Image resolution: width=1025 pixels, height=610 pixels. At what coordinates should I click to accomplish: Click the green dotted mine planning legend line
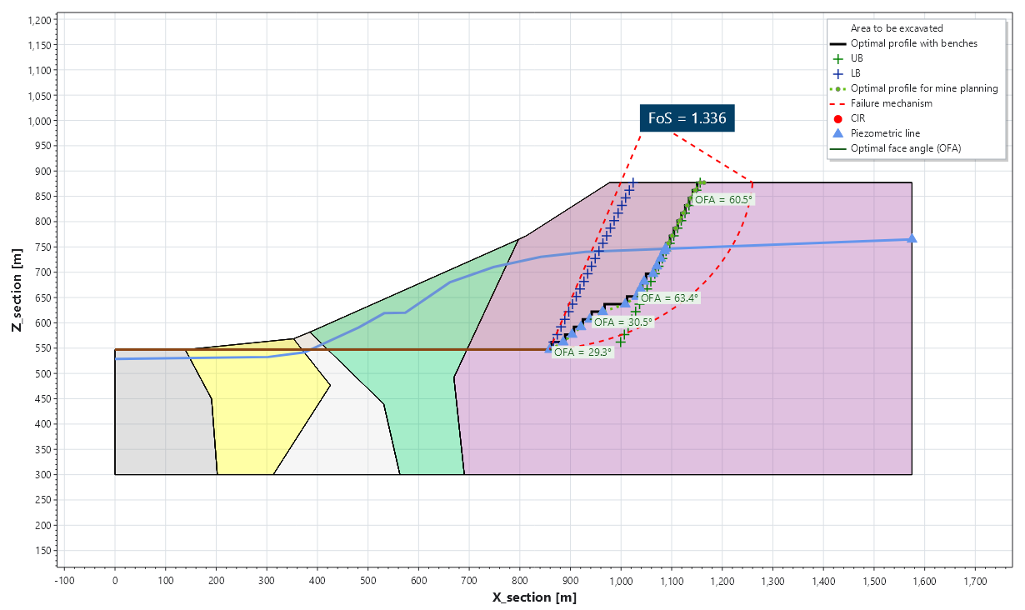pos(839,88)
